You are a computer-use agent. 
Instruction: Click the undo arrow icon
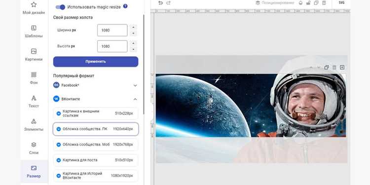tap(160, 3)
